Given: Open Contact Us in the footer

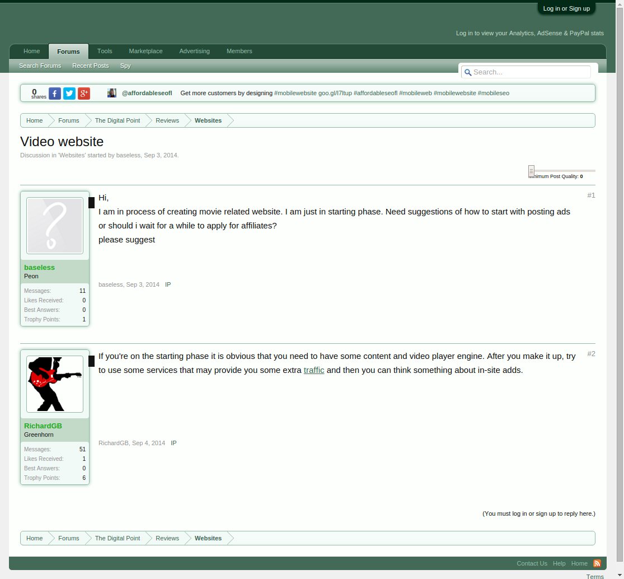Looking at the screenshot, I should click(x=532, y=563).
